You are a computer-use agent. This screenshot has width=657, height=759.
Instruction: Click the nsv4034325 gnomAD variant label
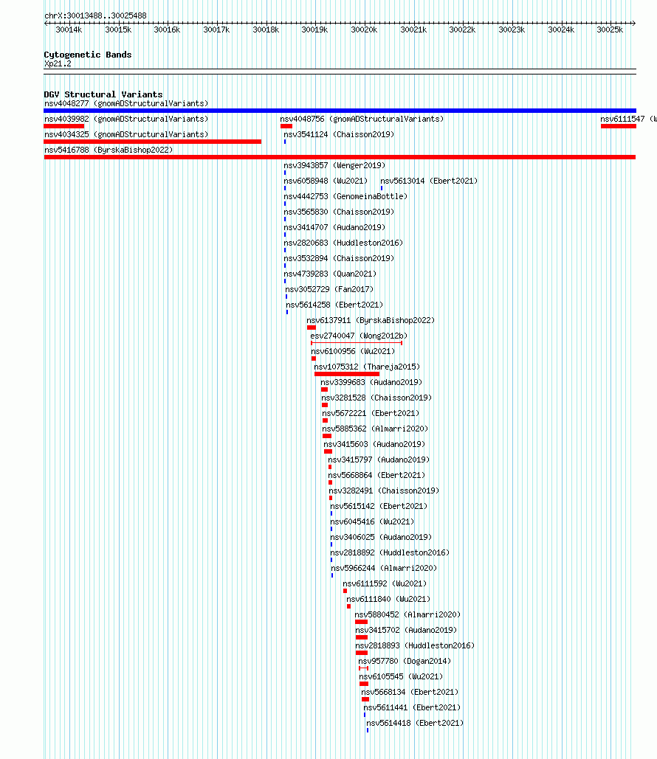[x=126, y=134]
